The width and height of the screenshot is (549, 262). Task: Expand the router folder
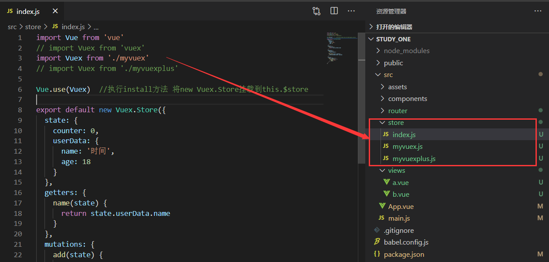[382, 111]
